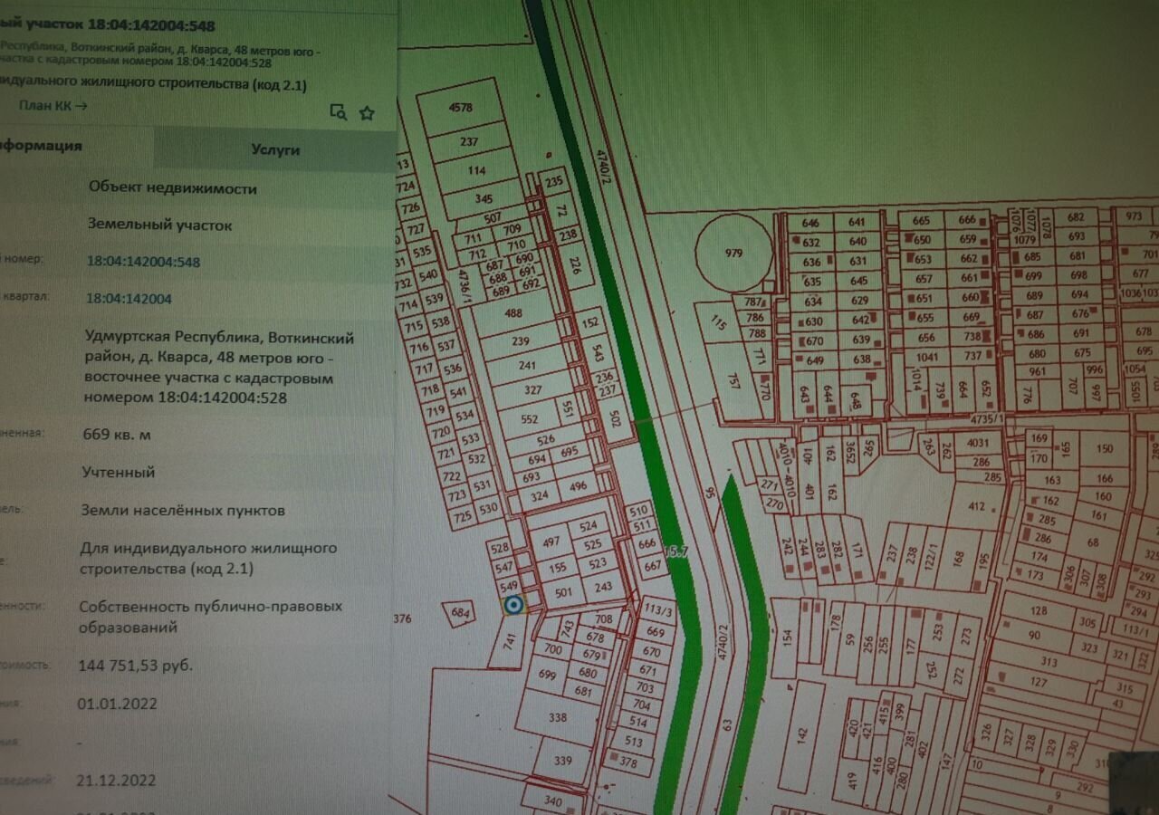Add parcel to favorites with star icon
The height and width of the screenshot is (815, 1159).
367,113
